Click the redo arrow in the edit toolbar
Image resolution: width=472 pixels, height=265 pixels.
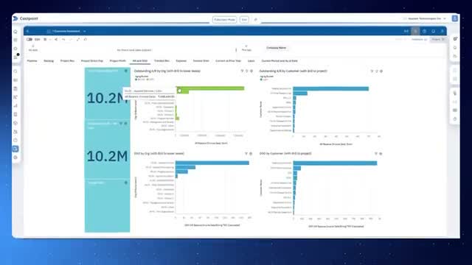(x=71, y=39)
